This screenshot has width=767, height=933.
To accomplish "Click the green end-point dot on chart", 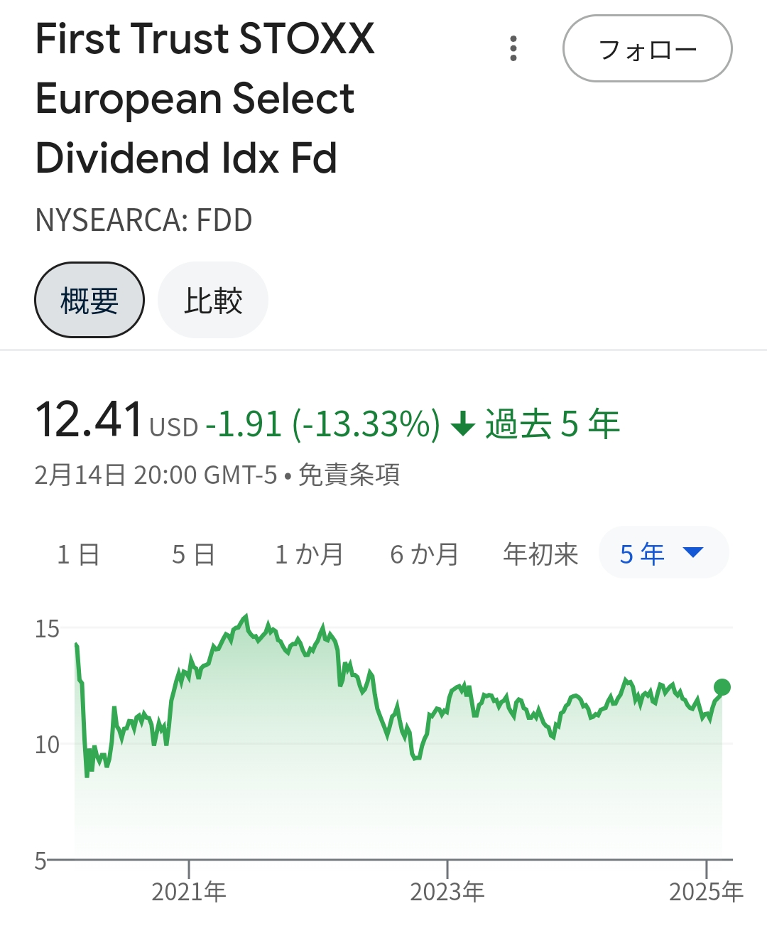I will (722, 687).
